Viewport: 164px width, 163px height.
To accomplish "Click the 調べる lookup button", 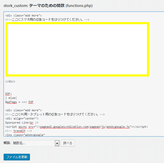I will (68, 143).
